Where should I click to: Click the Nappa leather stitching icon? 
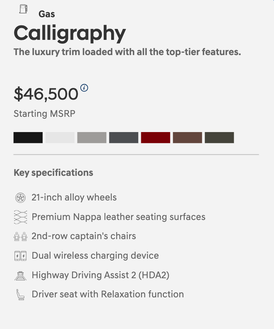pos(20,217)
